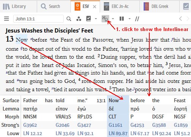Click the morph code CLT
The height and width of the screenshot is (137, 191).
tap(113, 117)
